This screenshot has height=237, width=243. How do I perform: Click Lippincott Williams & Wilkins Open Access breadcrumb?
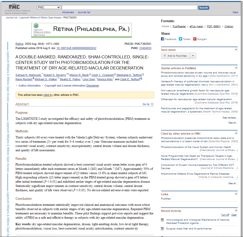40,18
